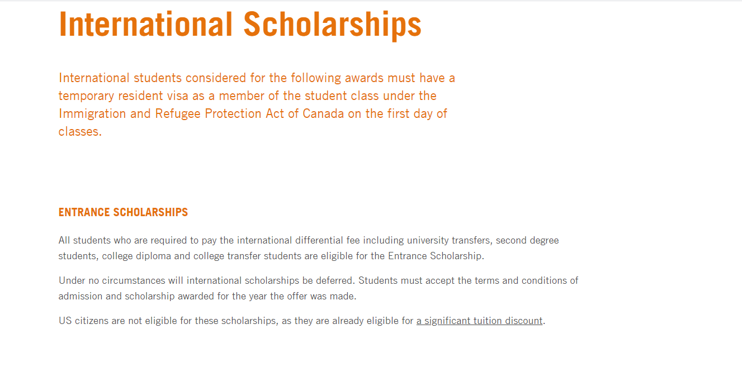The height and width of the screenshot is (367, 742).
Task: Open the 'a significant tuition discount' link
Action: (x=479, y=321)
